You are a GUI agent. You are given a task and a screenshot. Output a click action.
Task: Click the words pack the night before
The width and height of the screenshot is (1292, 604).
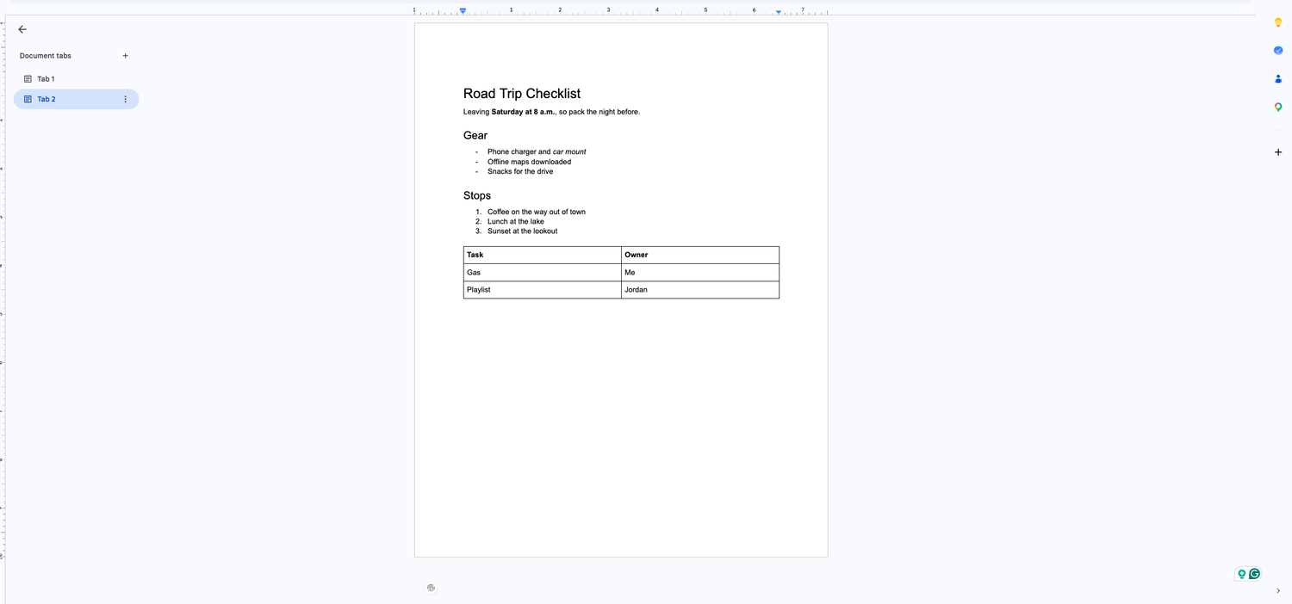pos(604,112)
